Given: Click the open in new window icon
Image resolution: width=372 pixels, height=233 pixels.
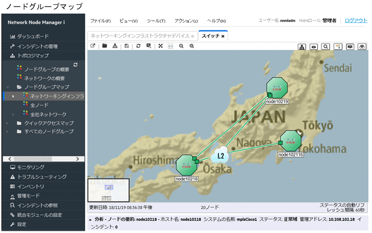Looking at the screenshot, I should (93, 46).
